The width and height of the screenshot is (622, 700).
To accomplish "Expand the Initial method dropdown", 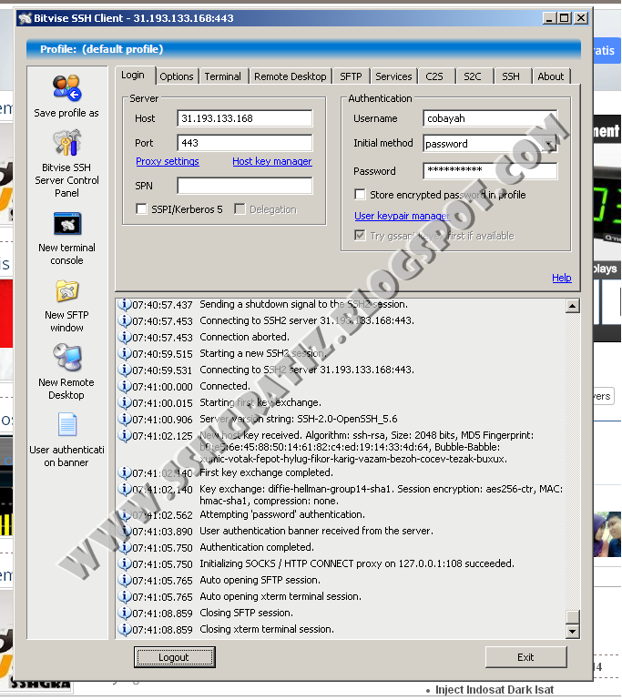I will [x=550, y=144].
